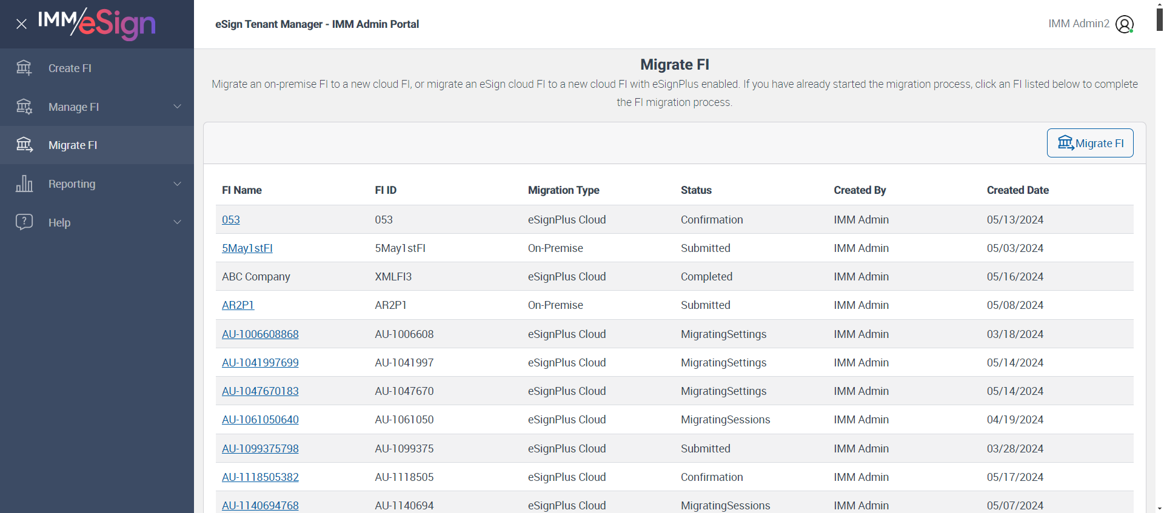
Task: Click IMM Admin in ABC Company row
Action: (x=861, y=277)
